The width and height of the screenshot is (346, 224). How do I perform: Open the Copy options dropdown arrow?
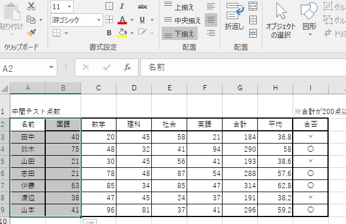tap(41, 20)
